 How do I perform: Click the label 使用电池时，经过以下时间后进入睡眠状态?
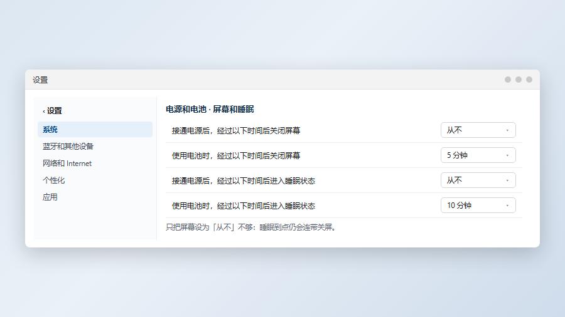244,206
